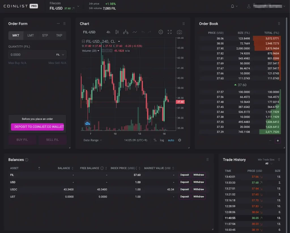Click Withdraw in the UST row
290x233 pixels.
[199, 197]
